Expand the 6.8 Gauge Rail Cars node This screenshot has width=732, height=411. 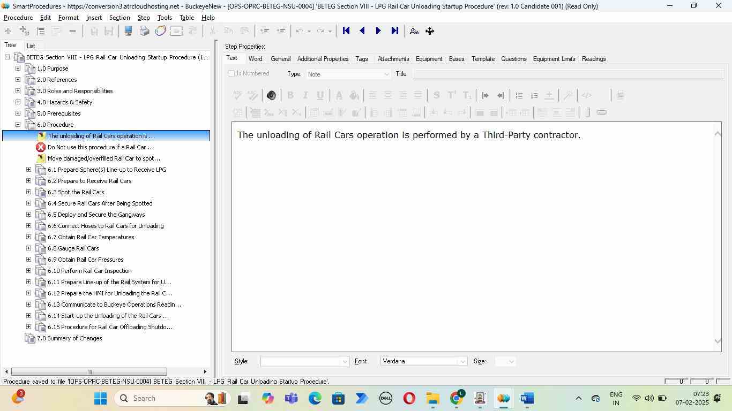[x=28, y=248]
